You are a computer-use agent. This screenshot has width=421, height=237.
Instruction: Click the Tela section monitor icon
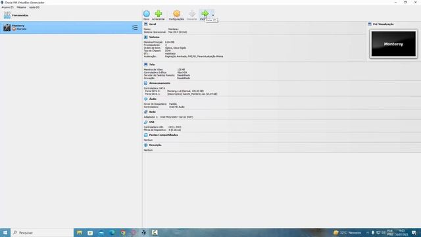tap(146, 65)
